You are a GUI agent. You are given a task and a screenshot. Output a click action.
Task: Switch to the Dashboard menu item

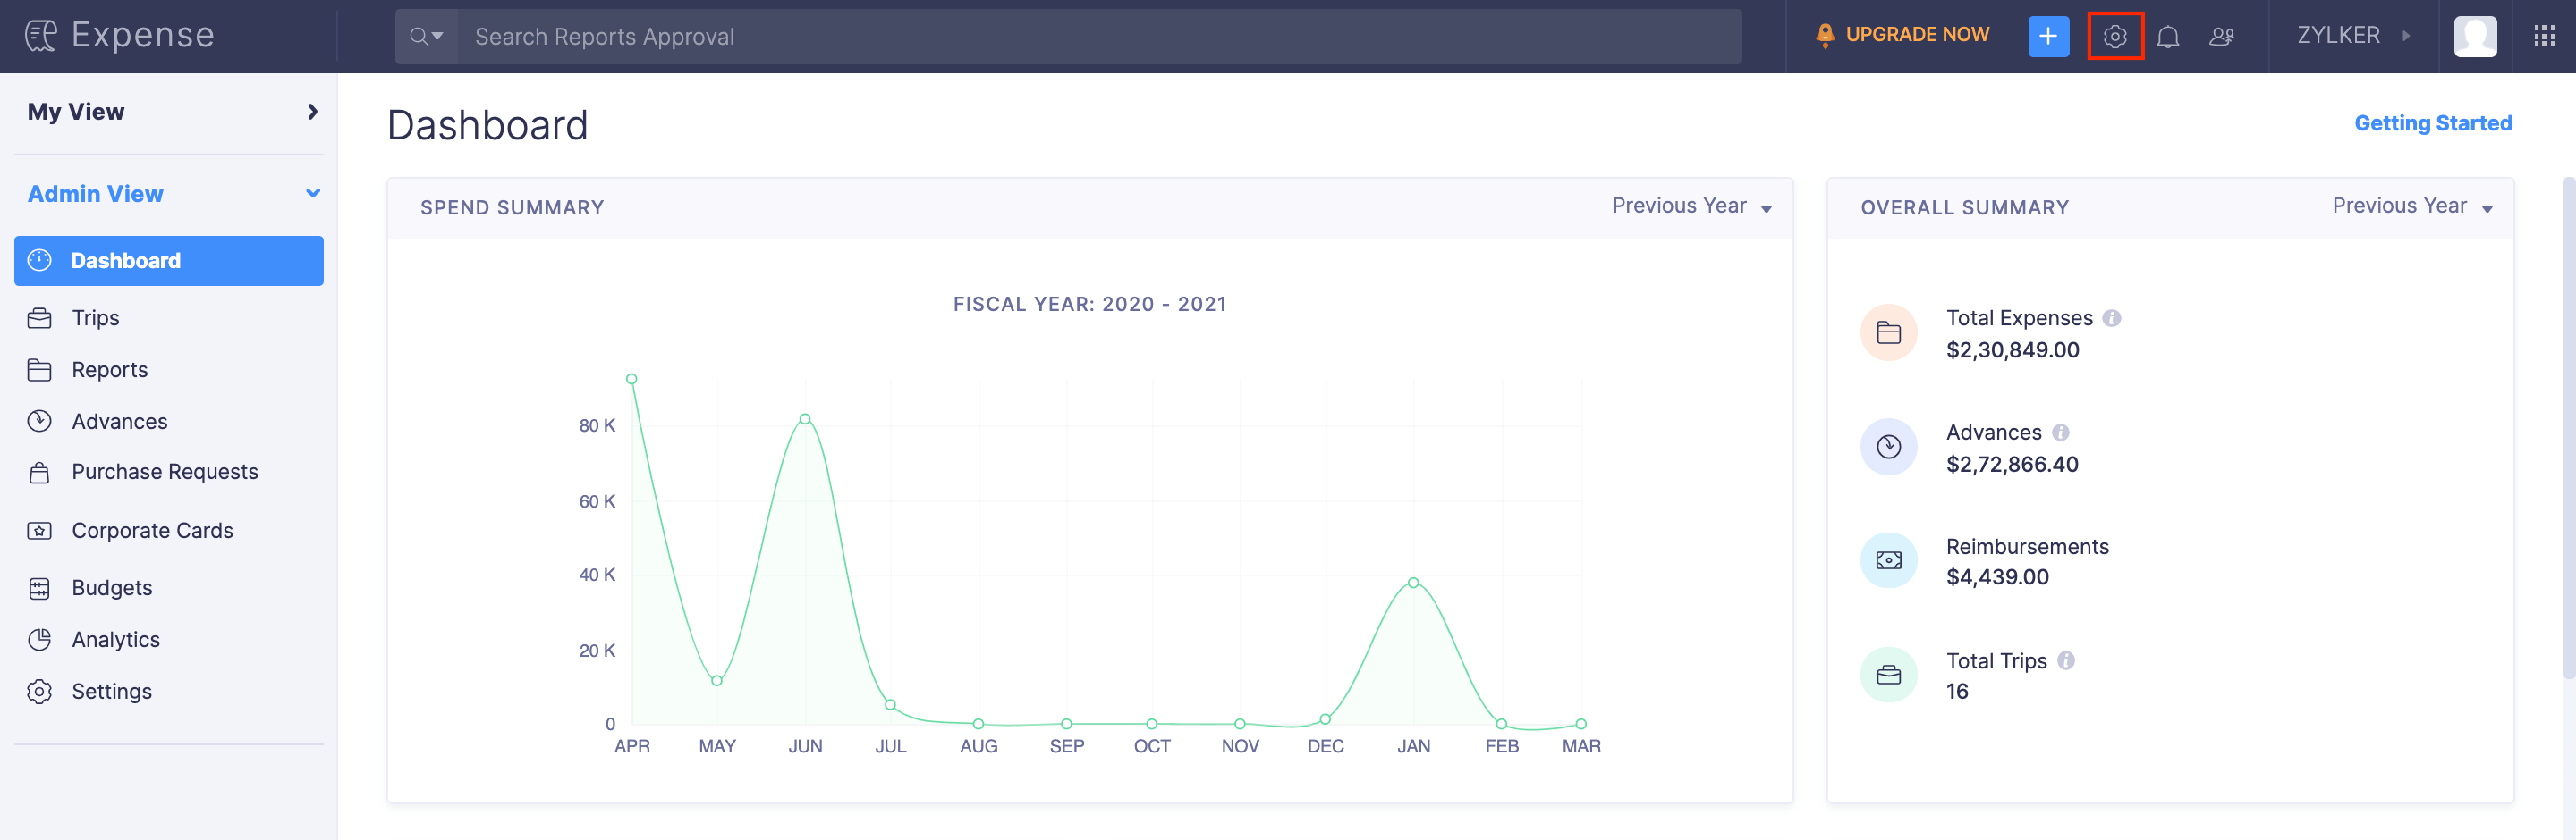tap(127, 261)
